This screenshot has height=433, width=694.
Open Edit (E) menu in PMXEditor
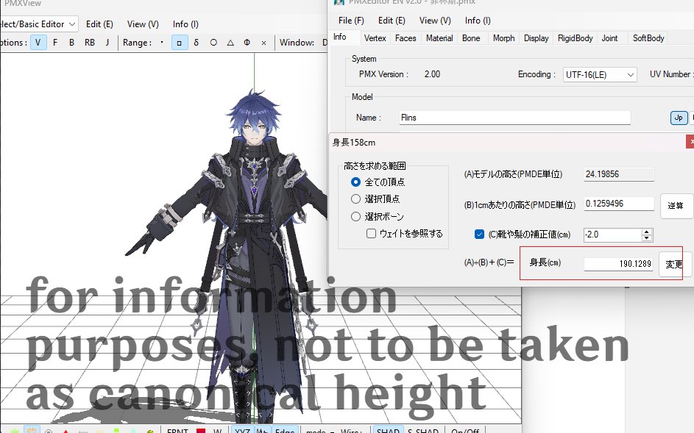(x=392, y=21)
